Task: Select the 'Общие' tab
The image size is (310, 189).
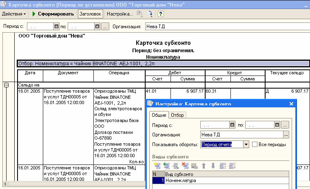Action: 159,115
